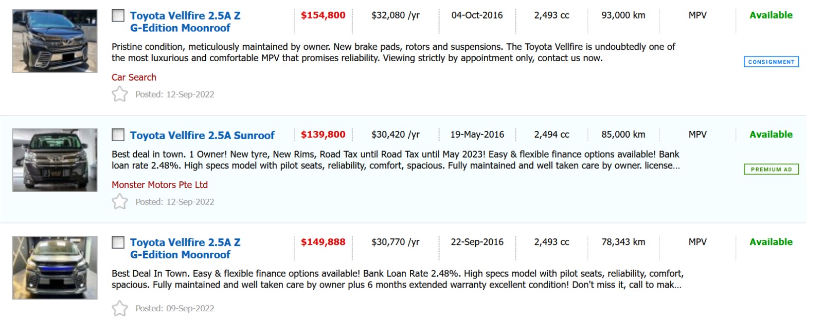This screenshot has height=320, width=823.
Task: Tick the checkbox for the $154,800 Vellfire
Action: (118, 15)
